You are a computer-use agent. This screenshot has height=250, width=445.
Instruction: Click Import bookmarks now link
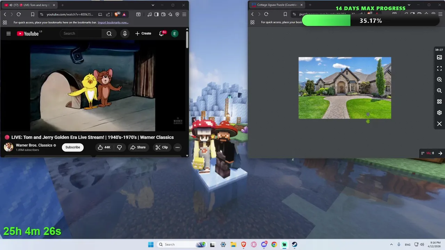pyautogui.click(x=113, y=22)
